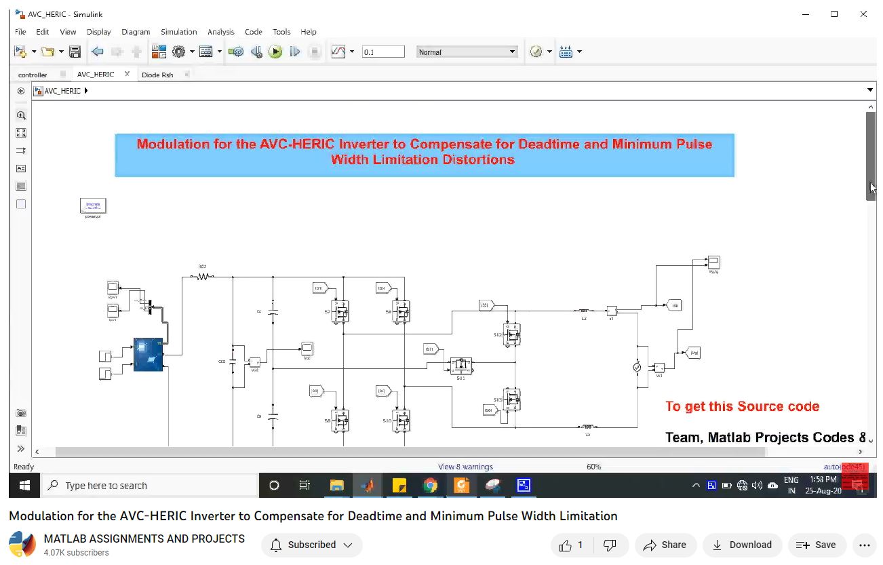883x565 pixels.
Task: Expand the Model Advisor dropdown arrow
Action: pyautogui.click(x=549, y=52)
